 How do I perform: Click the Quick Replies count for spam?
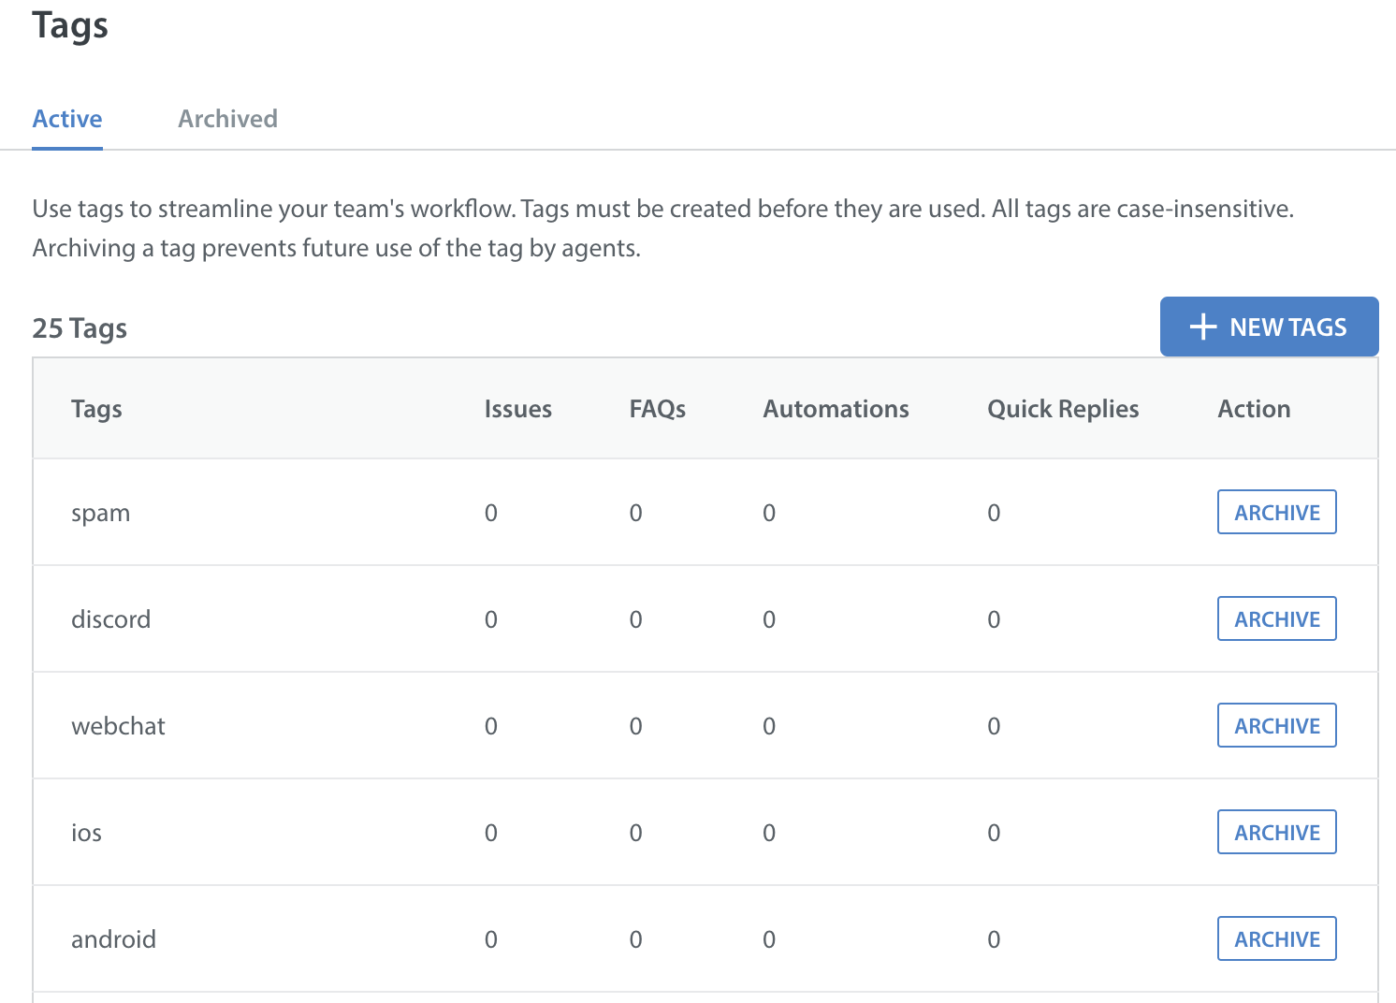[x=994, y=513]
